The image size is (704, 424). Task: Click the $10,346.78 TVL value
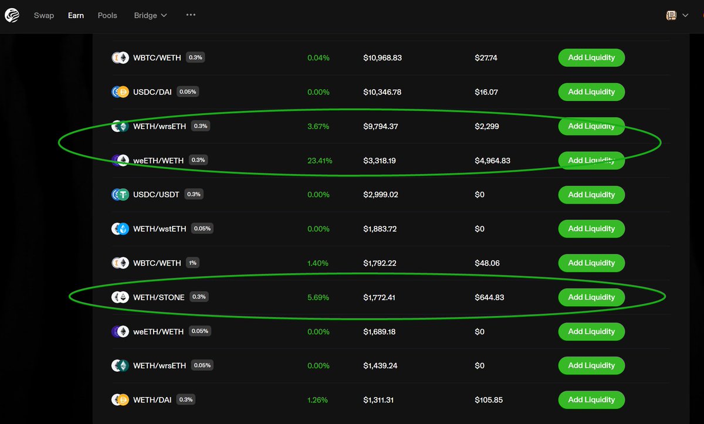coord(383,91)
